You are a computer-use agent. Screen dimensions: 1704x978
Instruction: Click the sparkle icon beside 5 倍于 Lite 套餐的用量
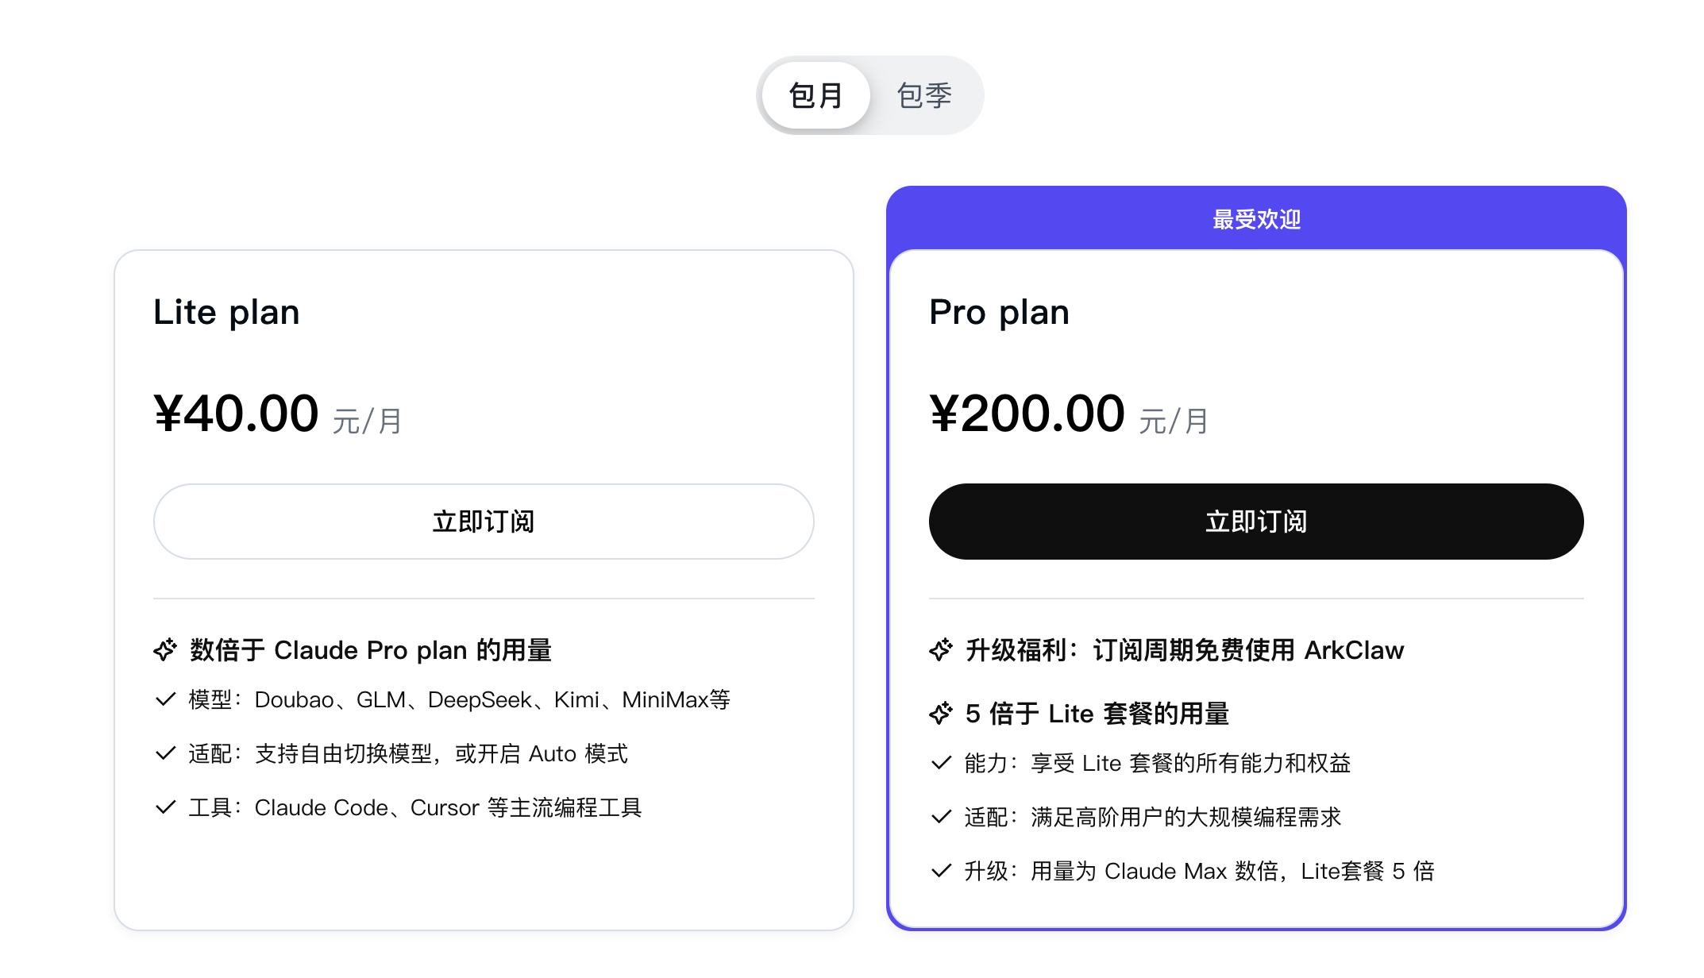(x=941, y=713)
